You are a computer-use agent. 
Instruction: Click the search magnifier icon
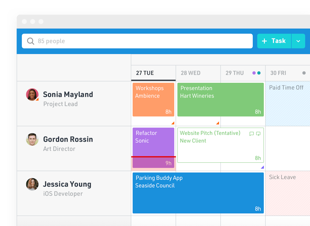point(31,41)
